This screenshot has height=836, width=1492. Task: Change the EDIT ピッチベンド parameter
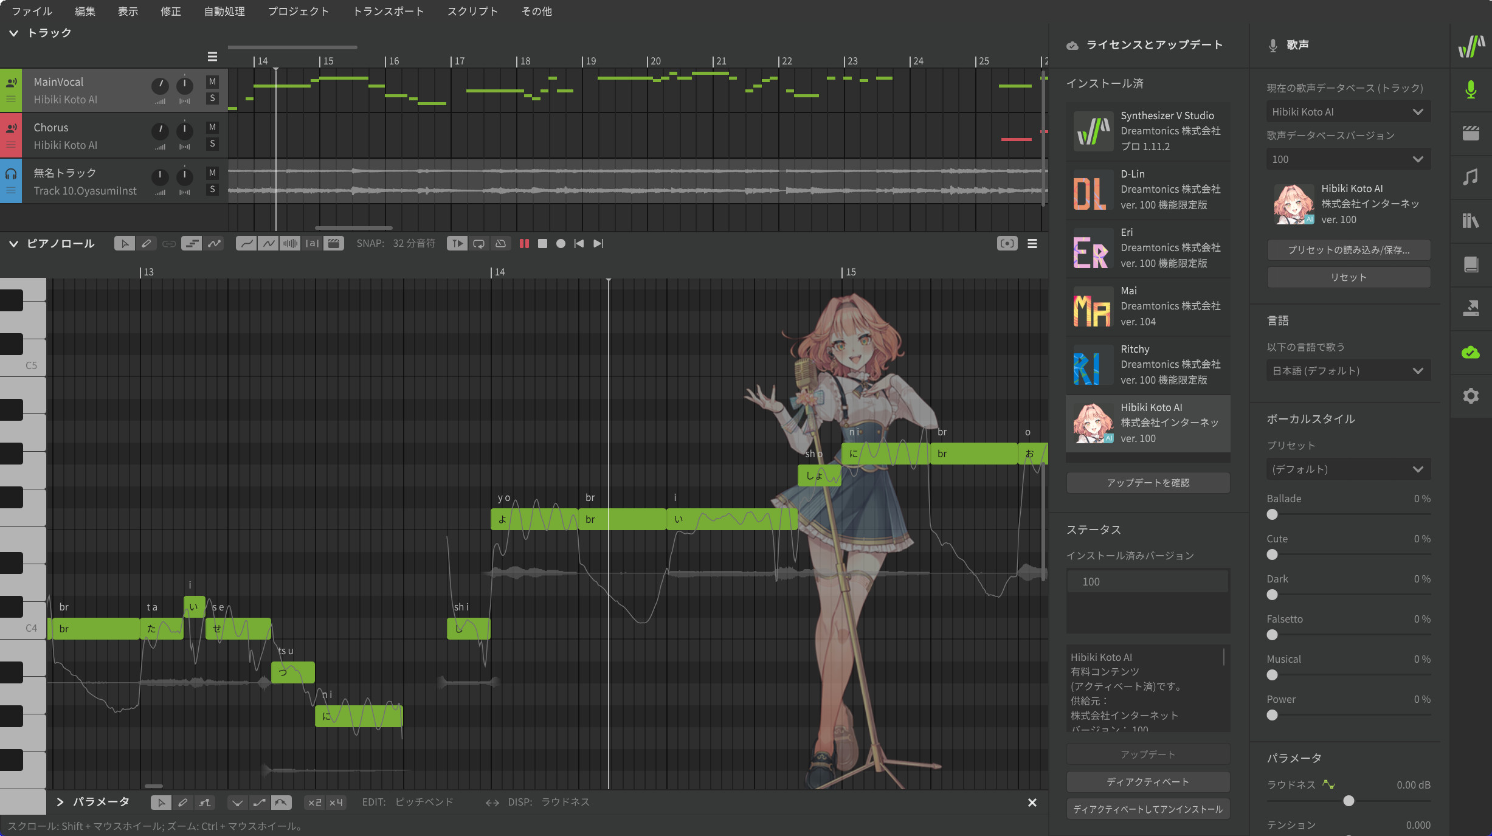(424, 802)
